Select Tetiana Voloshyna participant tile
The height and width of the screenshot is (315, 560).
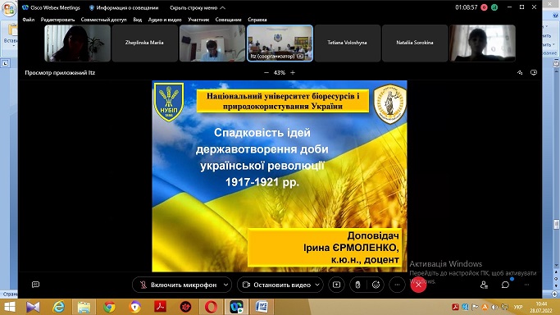click(x=347, y=43)
